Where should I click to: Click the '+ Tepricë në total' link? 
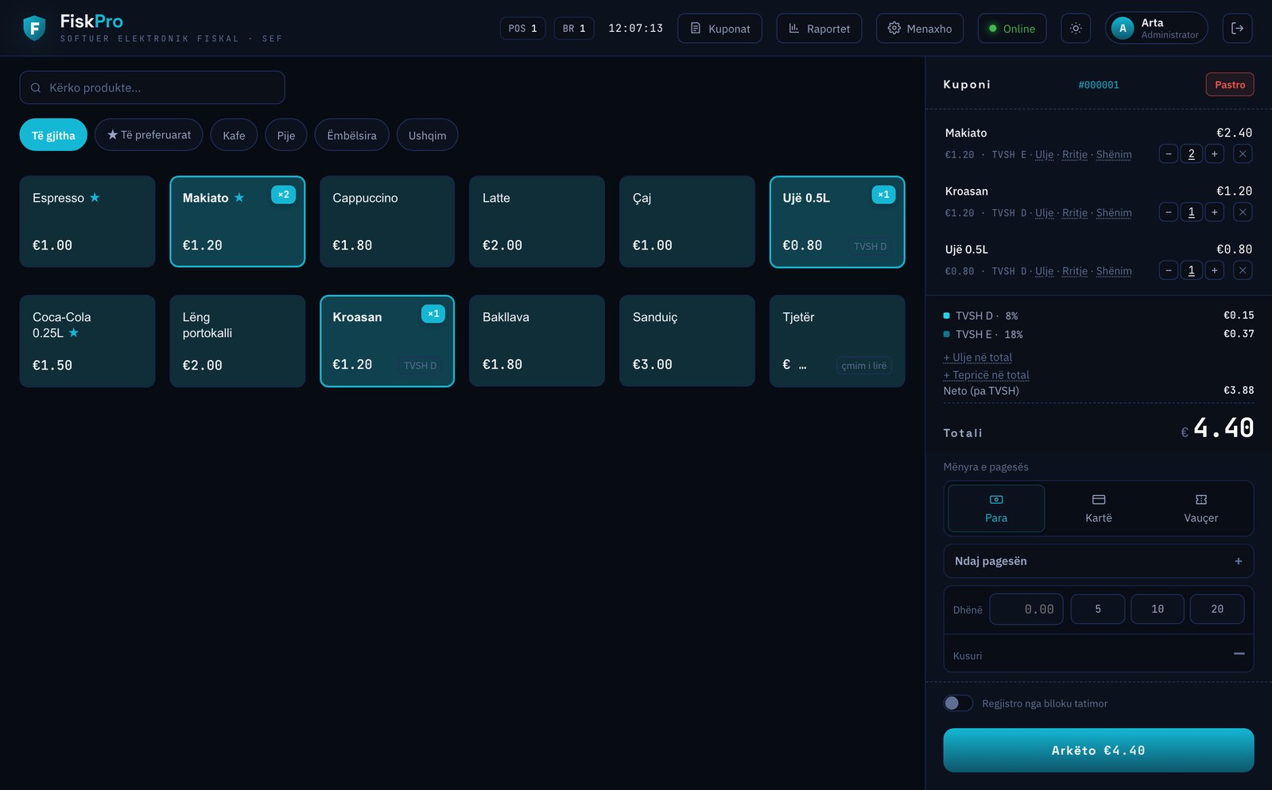click(987, 375)
